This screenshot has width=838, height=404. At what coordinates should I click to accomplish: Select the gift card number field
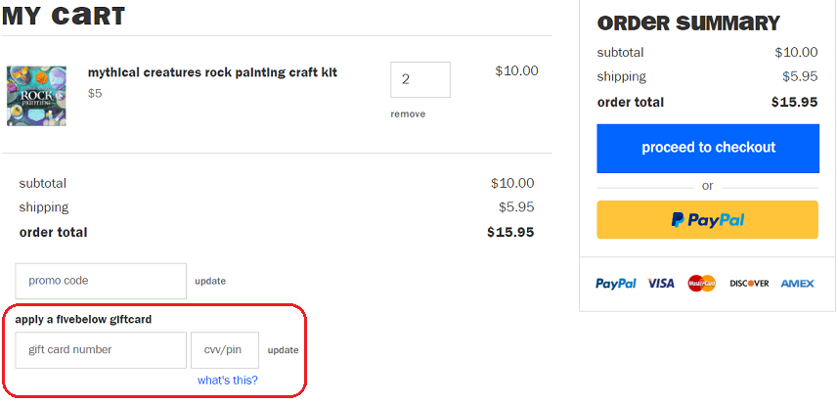pos(101,350)
